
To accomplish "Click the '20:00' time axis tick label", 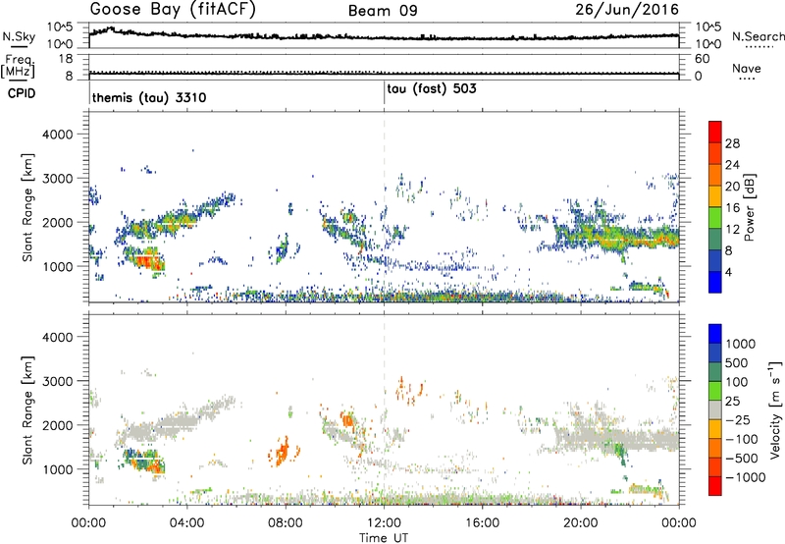I will point(581,523).
